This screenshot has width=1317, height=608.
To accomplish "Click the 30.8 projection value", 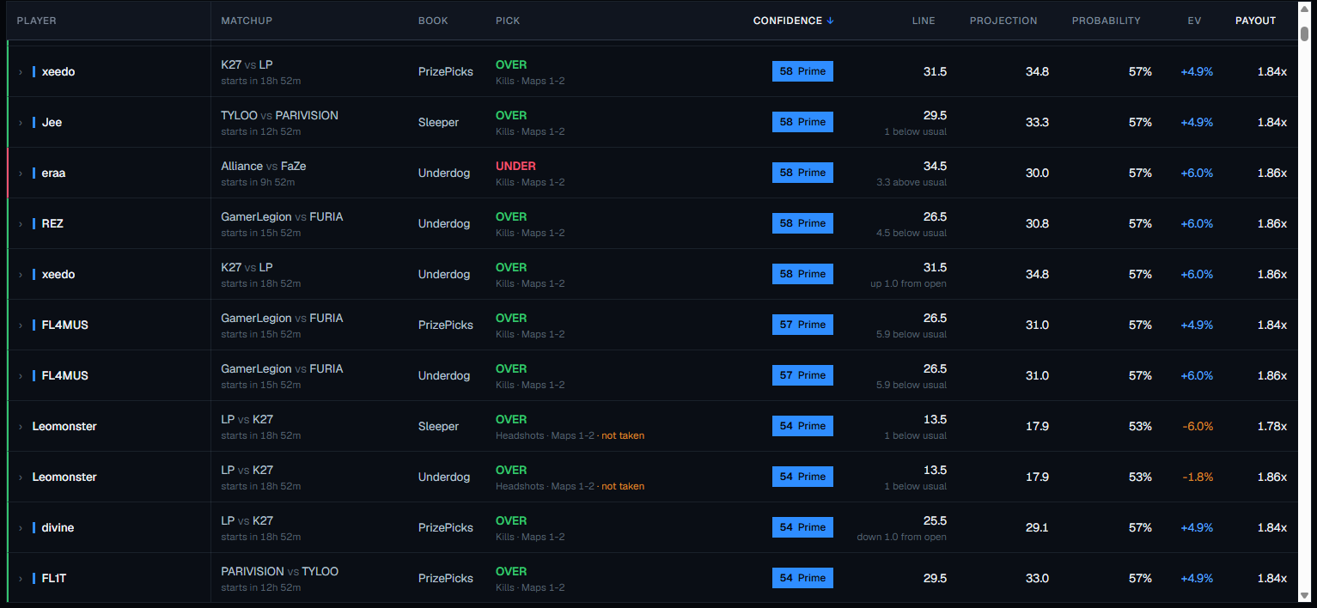I will [1037, 223].
